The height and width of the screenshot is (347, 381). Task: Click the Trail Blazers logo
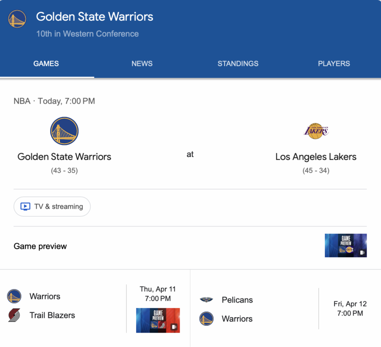click(14, 315)
